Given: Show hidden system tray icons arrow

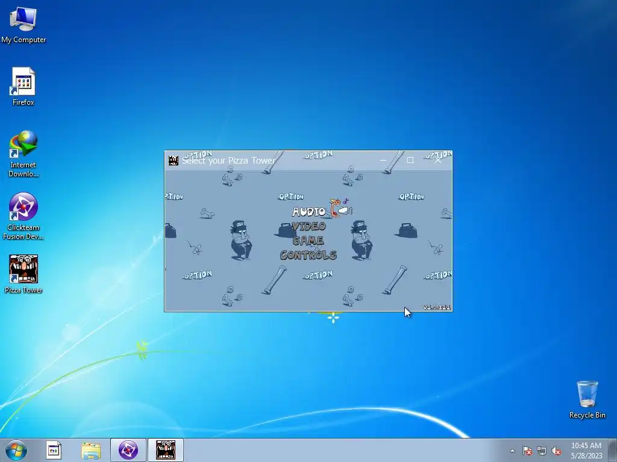Looking at the screenshot, I should [x=512, y=451].
